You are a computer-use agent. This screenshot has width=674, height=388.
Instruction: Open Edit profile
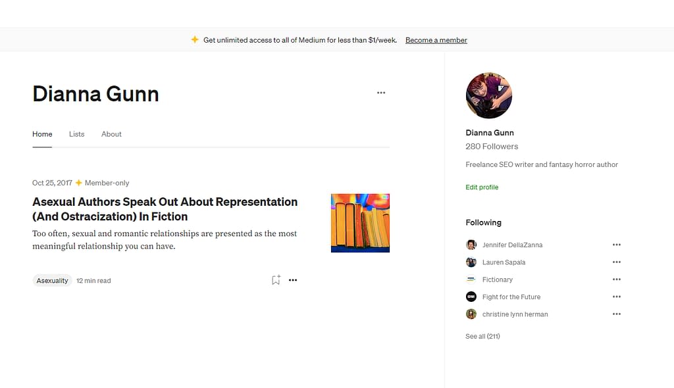(x=482, y=187)
